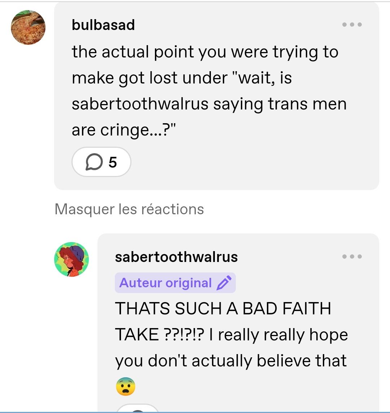Click the reply text 'THATS SUCH A BAD FAITH'

pos(223,309)
